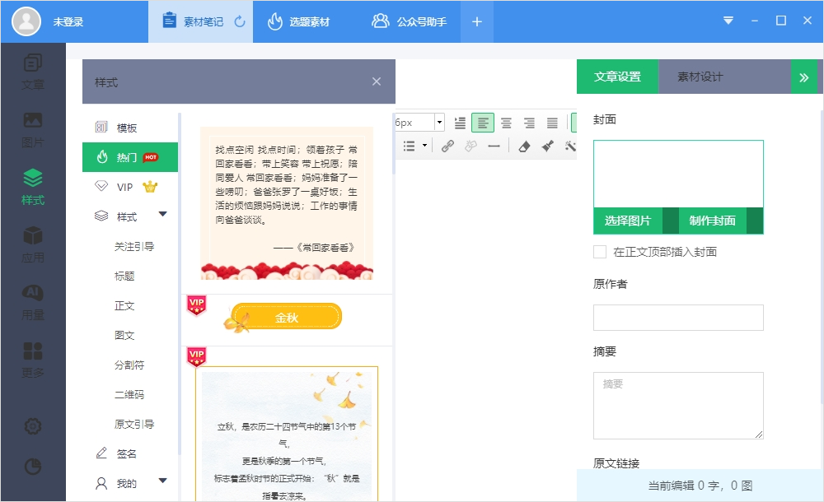Enable 在正文顶部插入封面 checkbox

(600, 252)
